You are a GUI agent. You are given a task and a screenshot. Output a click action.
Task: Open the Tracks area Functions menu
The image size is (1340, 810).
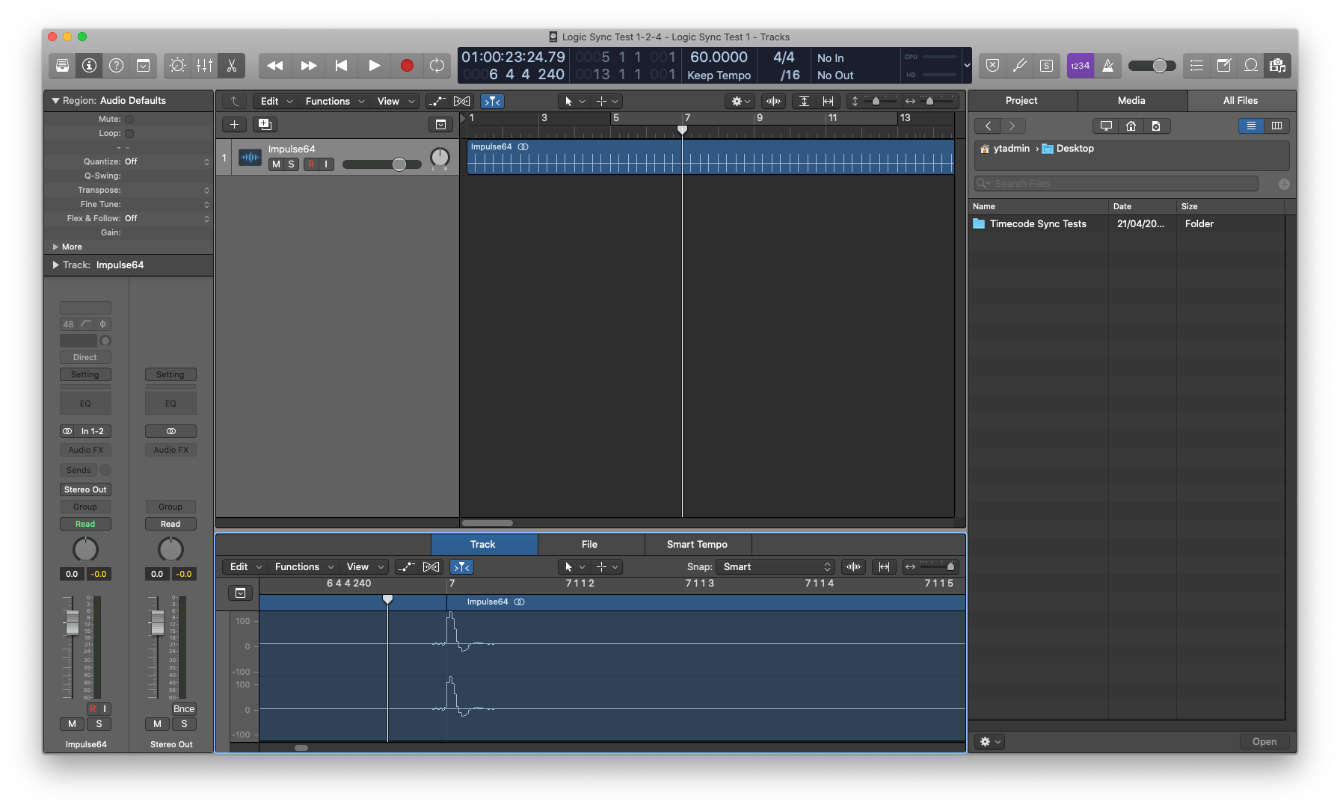click(335, 102)
